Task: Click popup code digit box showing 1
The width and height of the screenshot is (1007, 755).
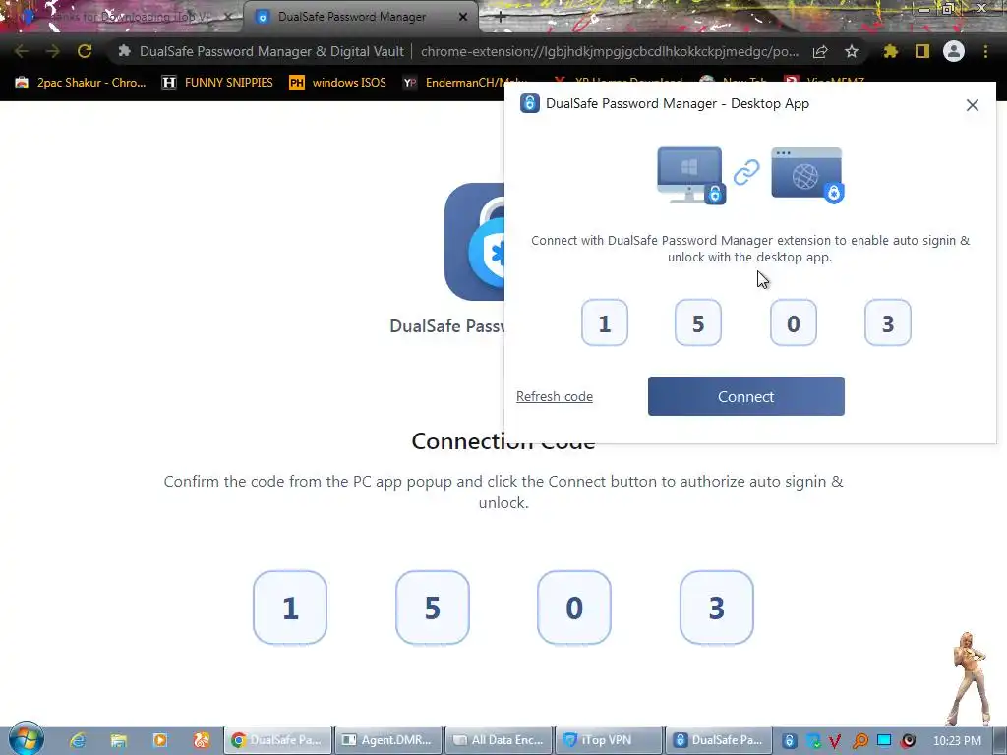Action: pos(604,322)
